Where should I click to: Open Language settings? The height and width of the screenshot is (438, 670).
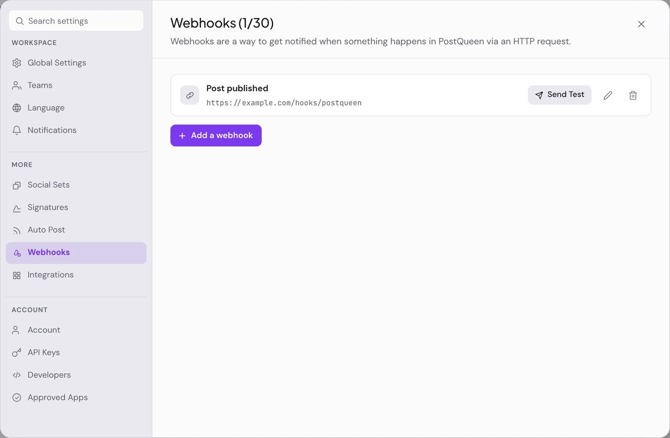pyautogui.click(x=76, y=108)
